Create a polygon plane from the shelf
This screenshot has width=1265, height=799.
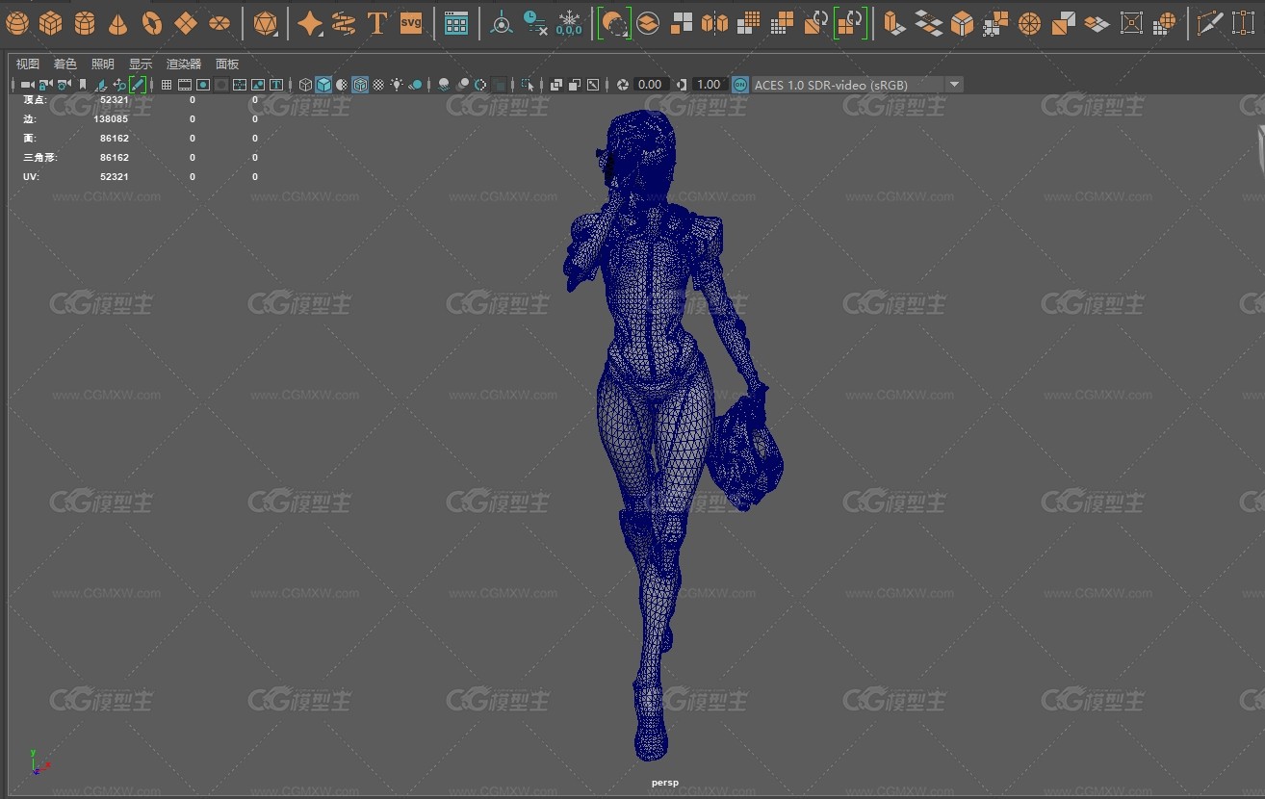[186, 22]
